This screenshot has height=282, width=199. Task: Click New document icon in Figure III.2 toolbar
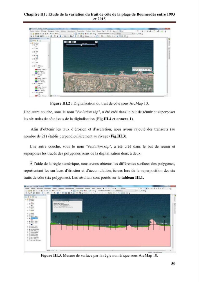(x=31, y=34)
